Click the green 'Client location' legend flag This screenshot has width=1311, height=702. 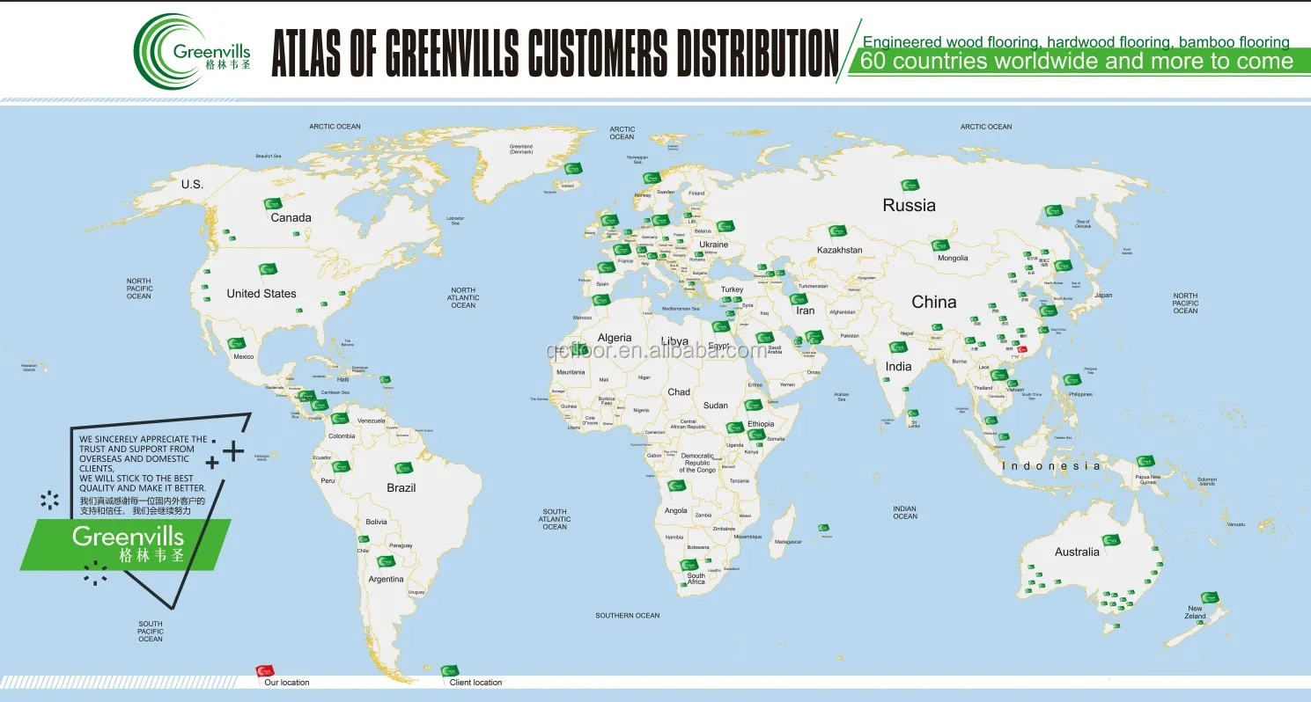click(x=449, y=672)
